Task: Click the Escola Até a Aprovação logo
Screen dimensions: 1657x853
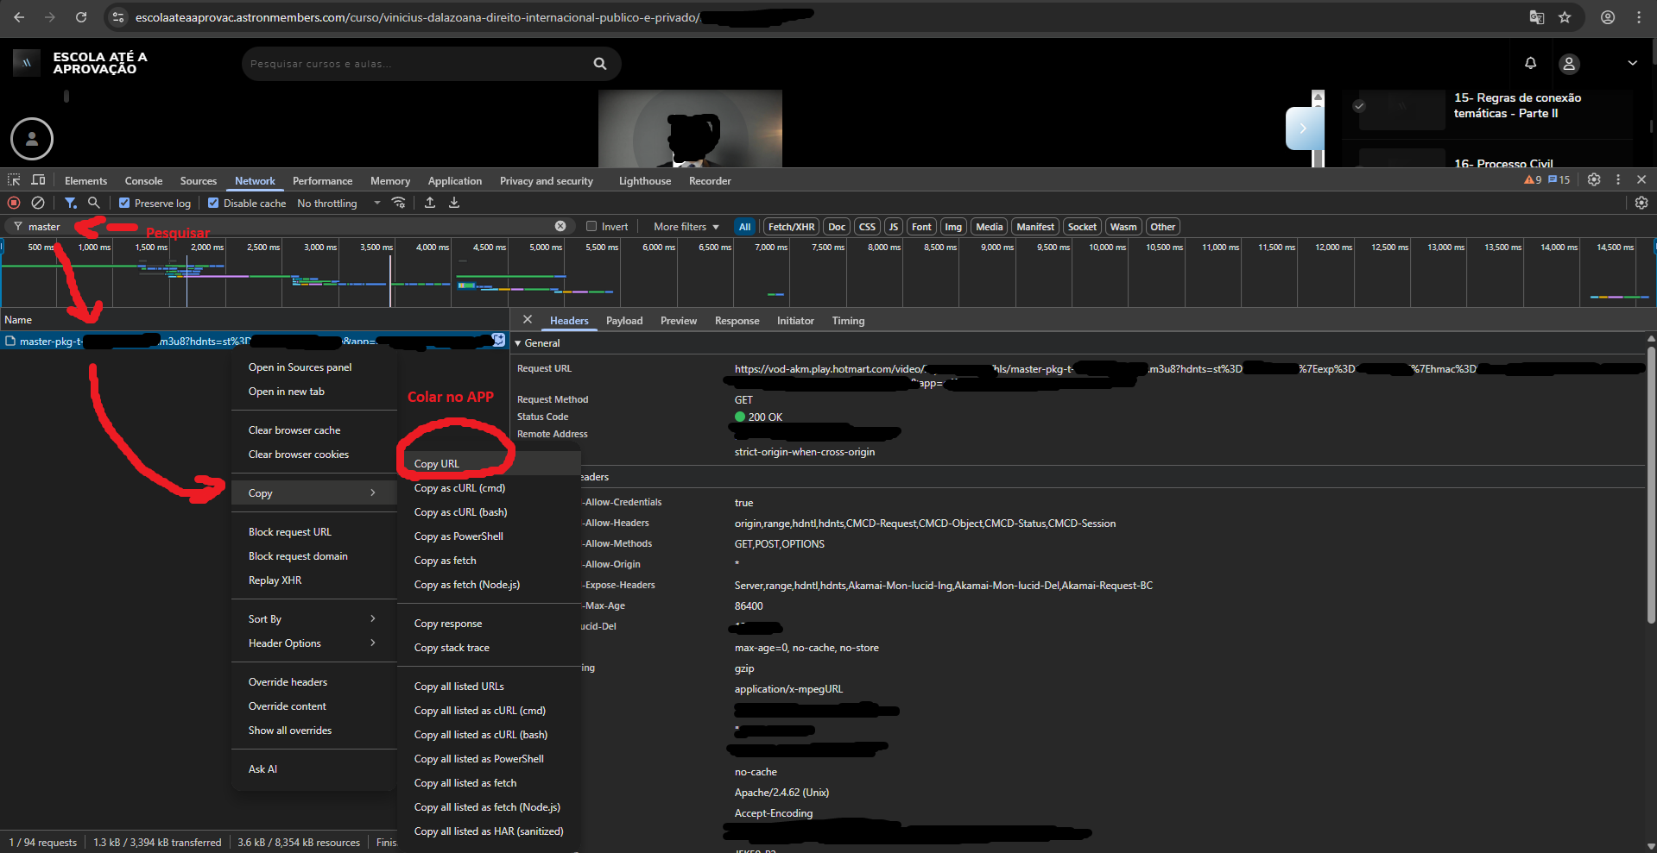Action: click(x=80, y=63)
